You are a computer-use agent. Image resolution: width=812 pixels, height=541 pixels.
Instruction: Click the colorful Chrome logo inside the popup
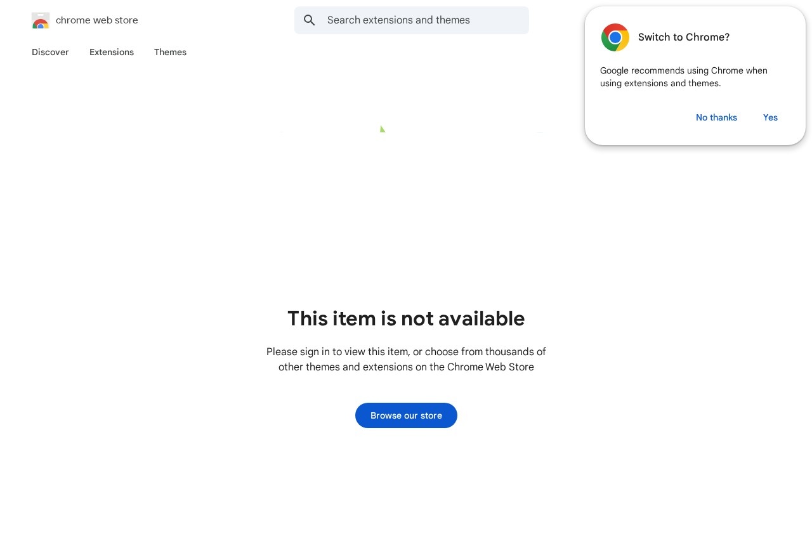pyautogui.click(x=615, y=37)
